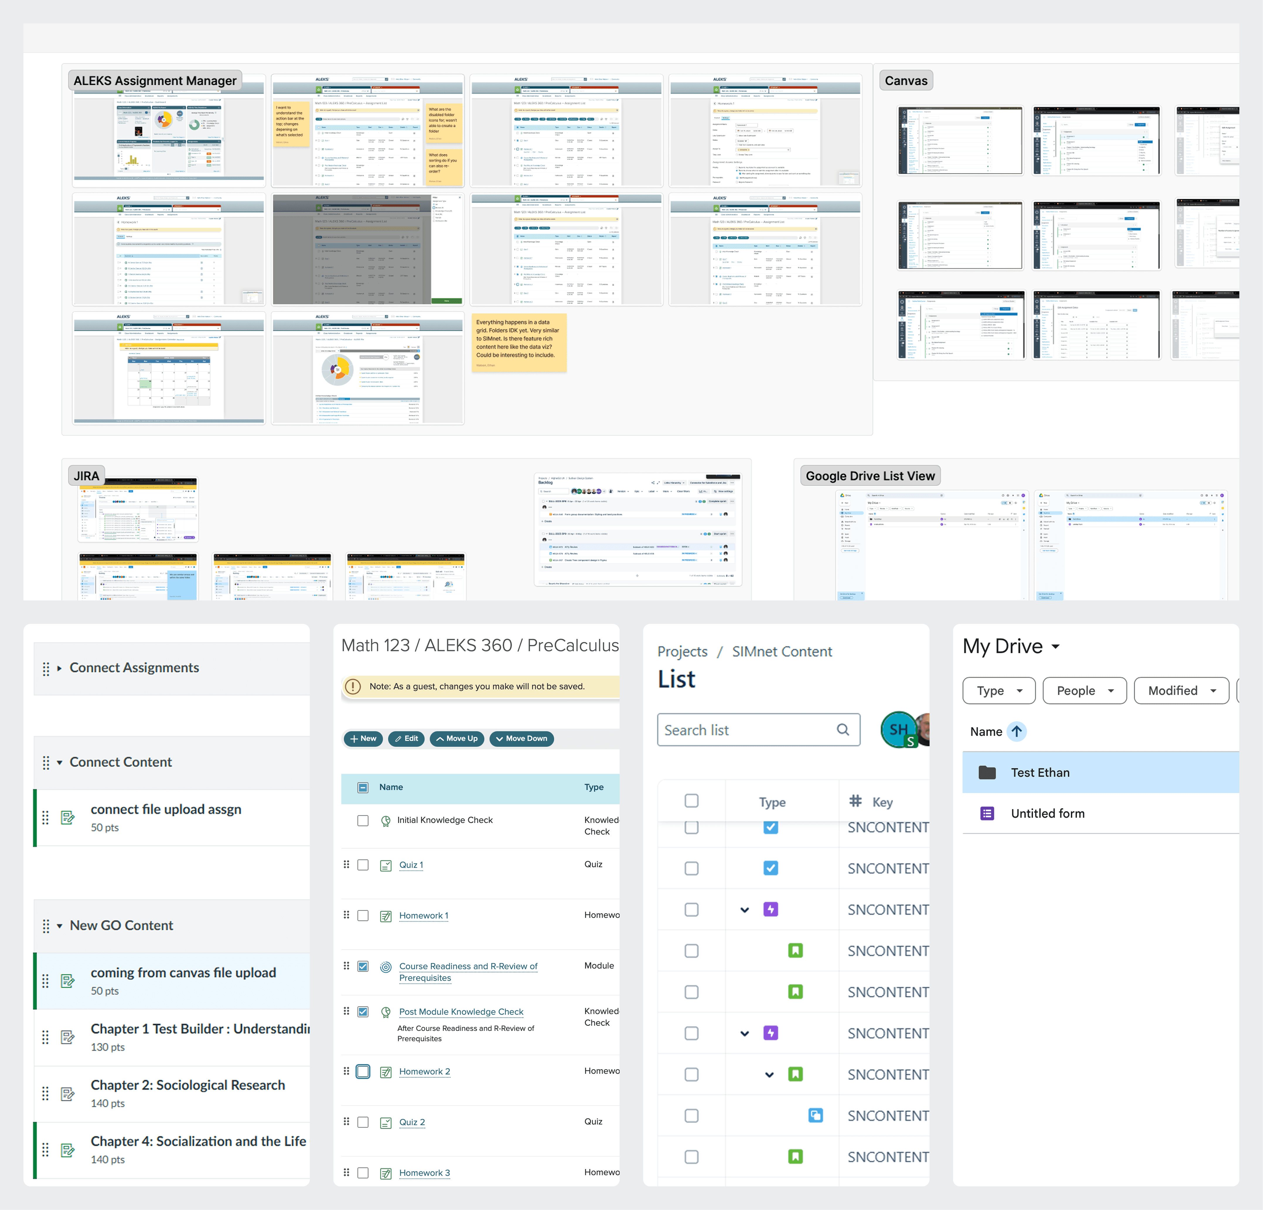Image resolution: width=1263 pixels, height=1210 pixels.
Task: Toggle the select-all checkbox in the Name header
Action: [363, 787]
